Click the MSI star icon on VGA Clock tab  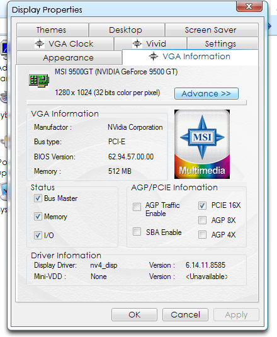(x=40, y=43)
